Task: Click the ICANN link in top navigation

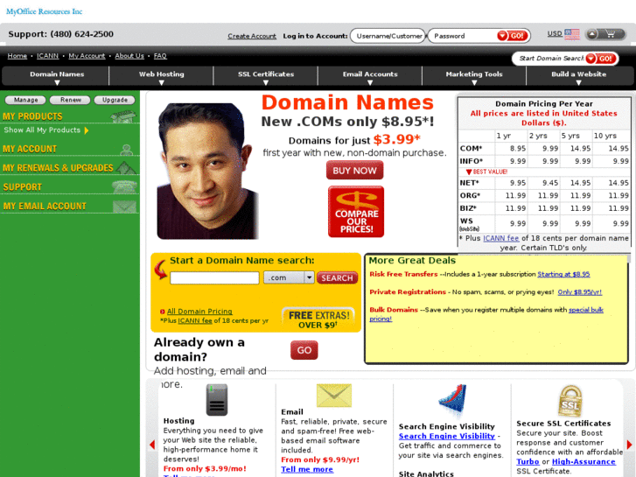Action: click(x=47, y=56)
